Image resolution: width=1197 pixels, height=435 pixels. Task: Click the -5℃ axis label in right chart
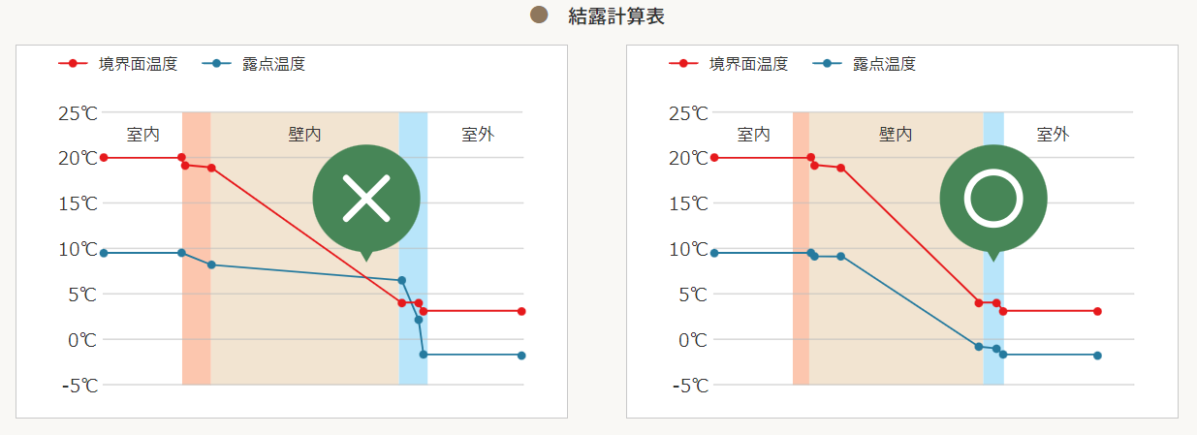688,385
